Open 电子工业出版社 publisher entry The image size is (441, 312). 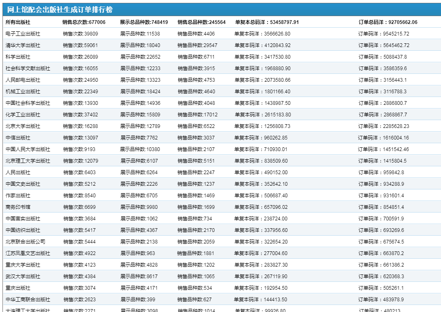tap(23, 34)
